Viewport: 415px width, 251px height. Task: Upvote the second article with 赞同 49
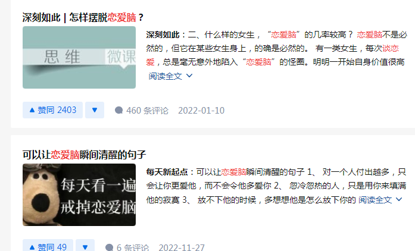coord(48,246)
